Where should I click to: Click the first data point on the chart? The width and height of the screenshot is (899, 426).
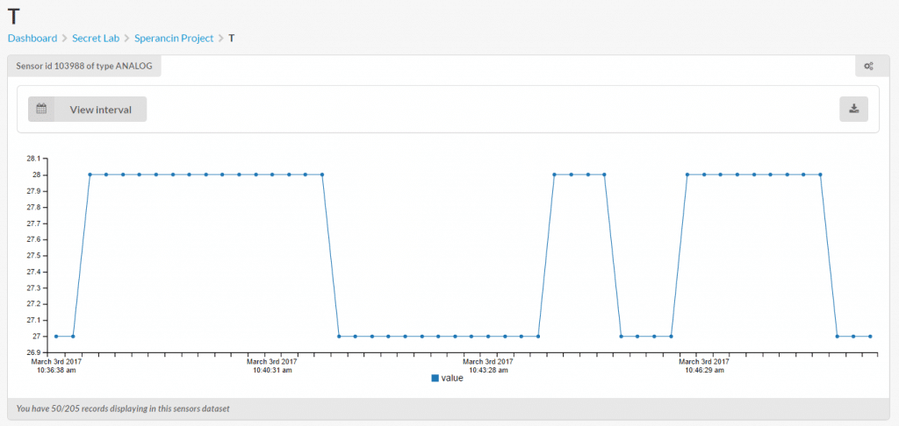pos(56,336)
